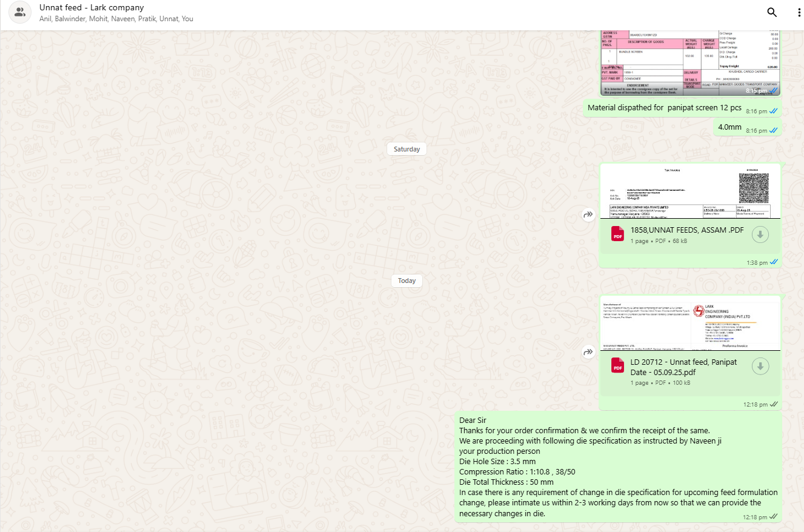Click the "LD 20712 - Unnat feed, Panipat" file name
The width and height of the screenshot is (804, 532).
(x=683, y=362)
